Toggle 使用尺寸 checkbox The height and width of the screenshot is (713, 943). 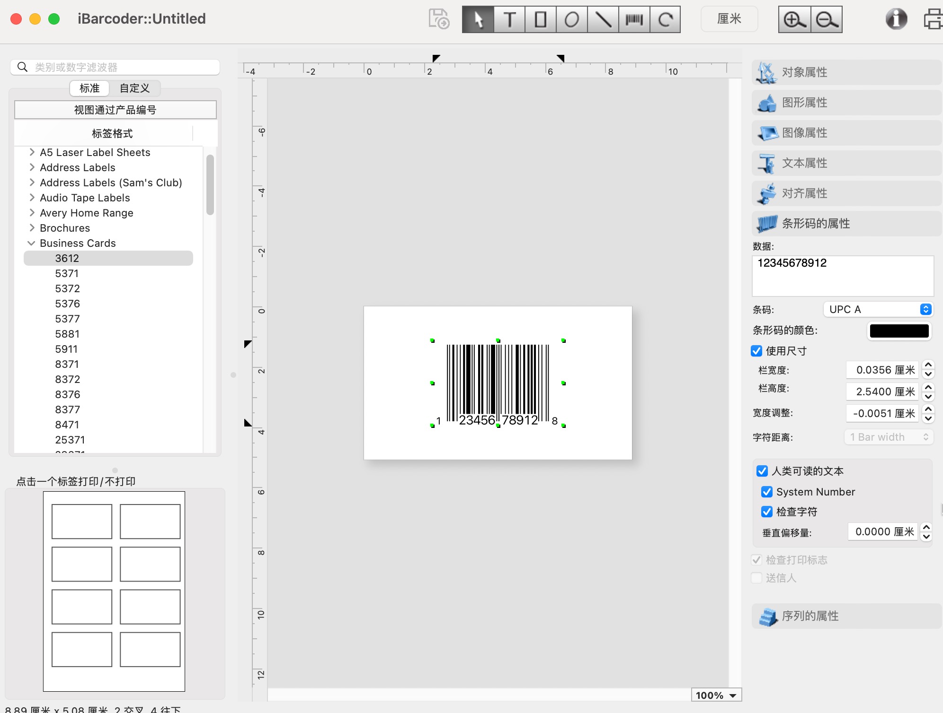(756, 351)
